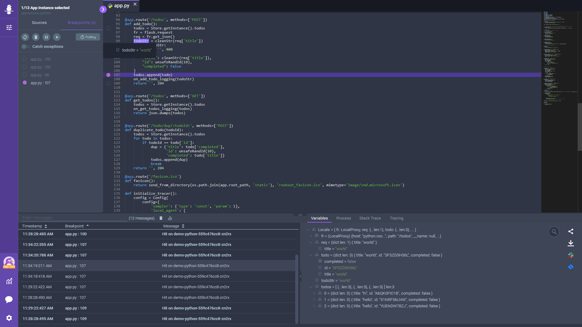
Task: Switch to the Sources tab
Action: point(39,23)
